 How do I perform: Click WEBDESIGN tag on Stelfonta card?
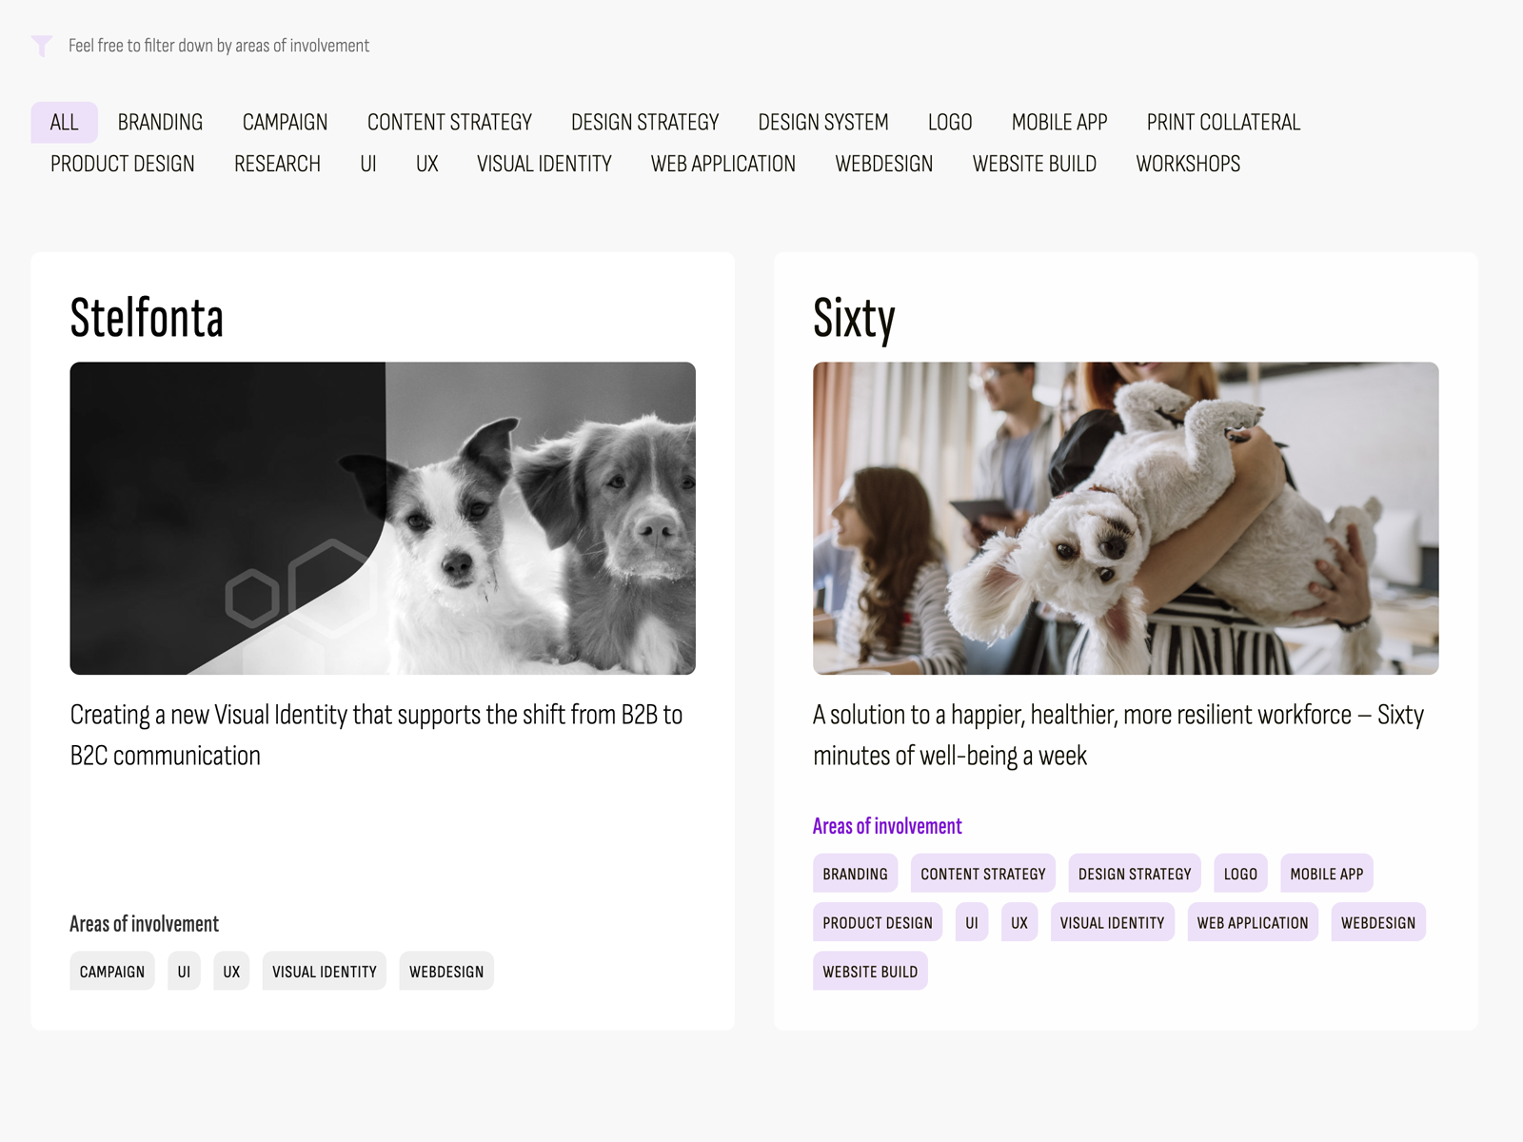[446, 971]
